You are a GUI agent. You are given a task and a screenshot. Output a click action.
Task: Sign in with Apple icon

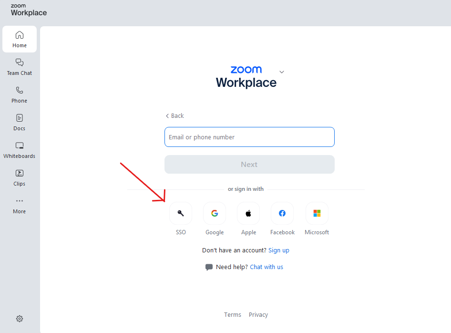click(248, 213)
